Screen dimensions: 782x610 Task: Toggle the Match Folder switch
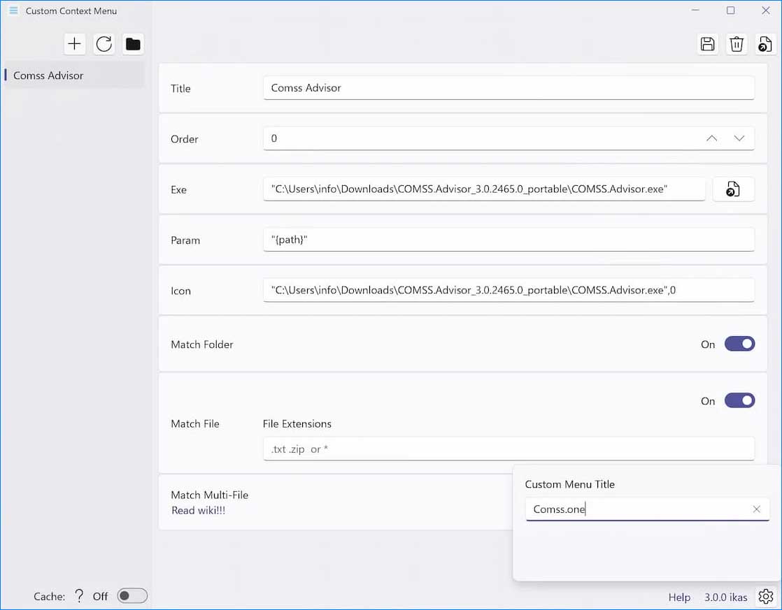point(739,344)
